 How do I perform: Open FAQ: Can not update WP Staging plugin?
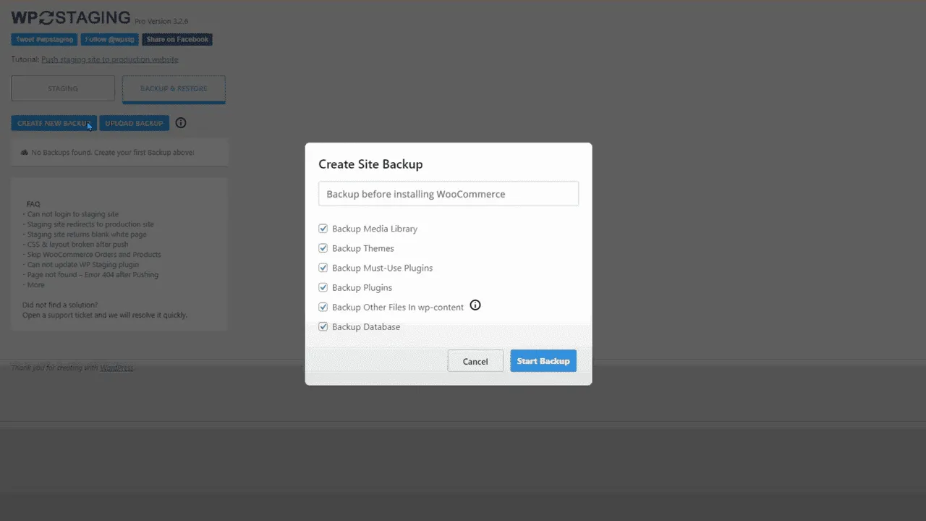pos(82,265)
